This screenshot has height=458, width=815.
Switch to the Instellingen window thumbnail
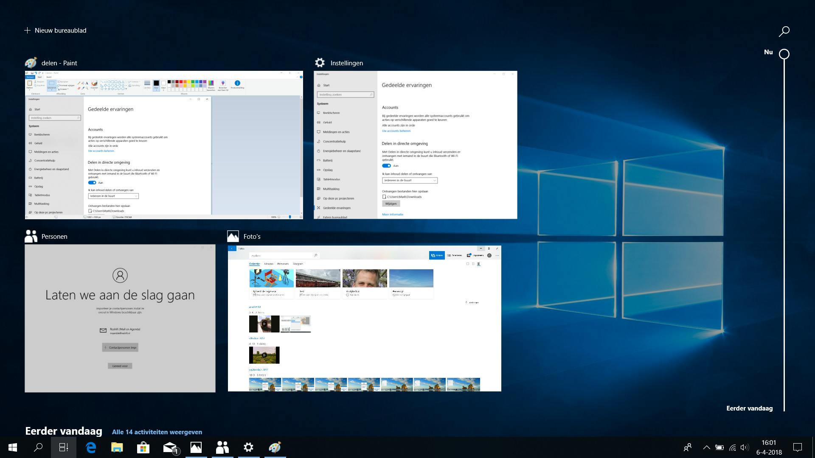pos(415,145)
